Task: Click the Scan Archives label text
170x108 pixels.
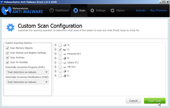Action: click(x=17, y=57)
